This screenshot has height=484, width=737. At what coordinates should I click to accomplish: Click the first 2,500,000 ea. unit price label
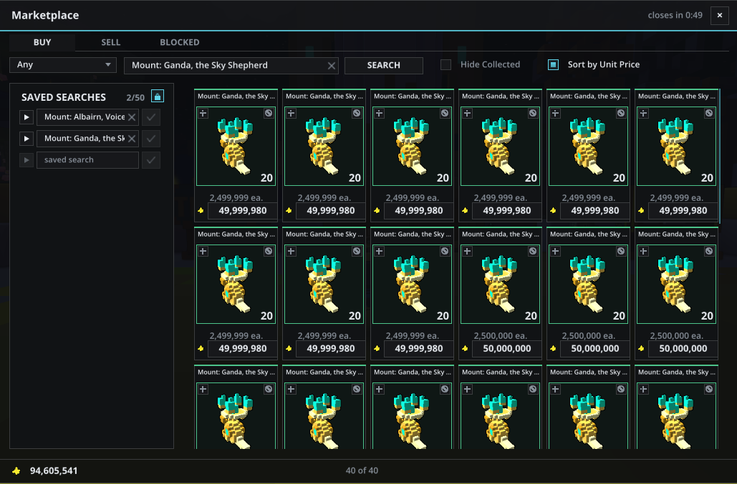pos(500,336)
